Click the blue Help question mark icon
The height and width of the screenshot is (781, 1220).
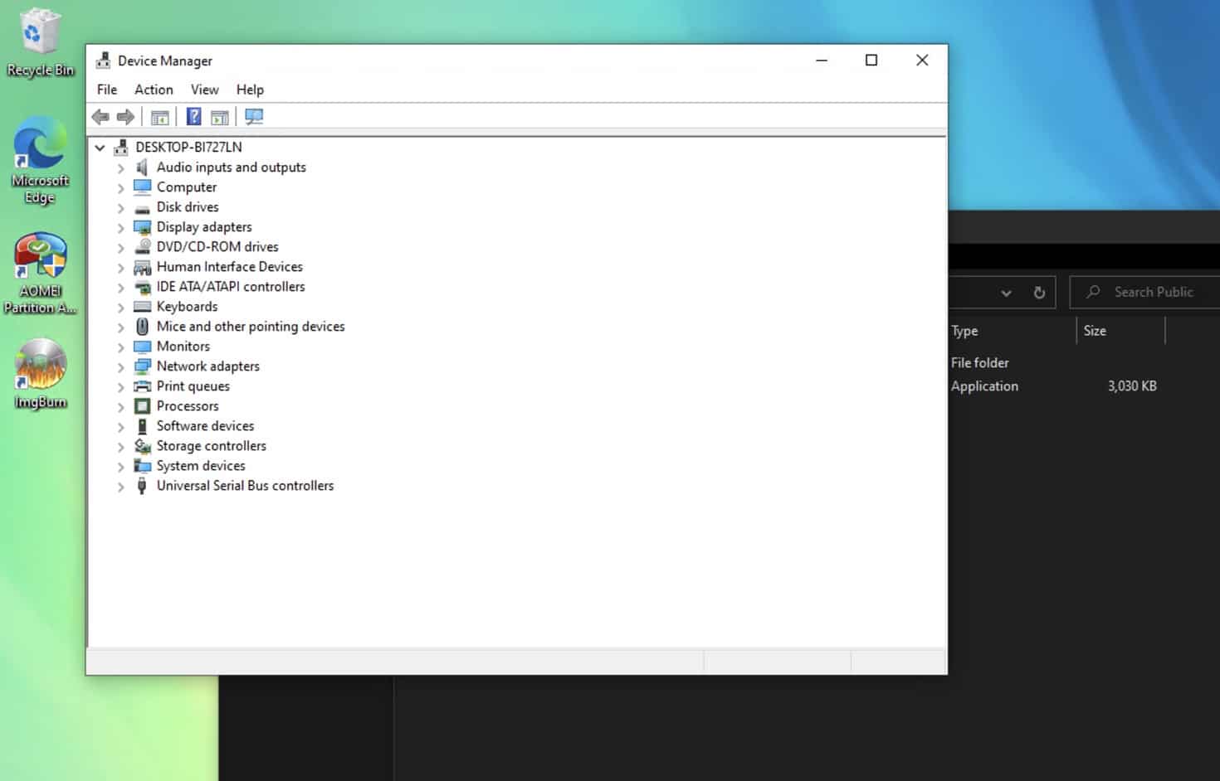193,117
